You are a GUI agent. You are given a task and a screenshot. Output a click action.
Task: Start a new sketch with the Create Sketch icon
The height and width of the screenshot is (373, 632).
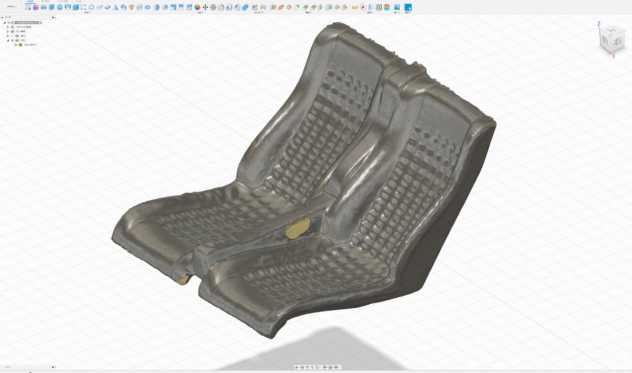[28, 7]
